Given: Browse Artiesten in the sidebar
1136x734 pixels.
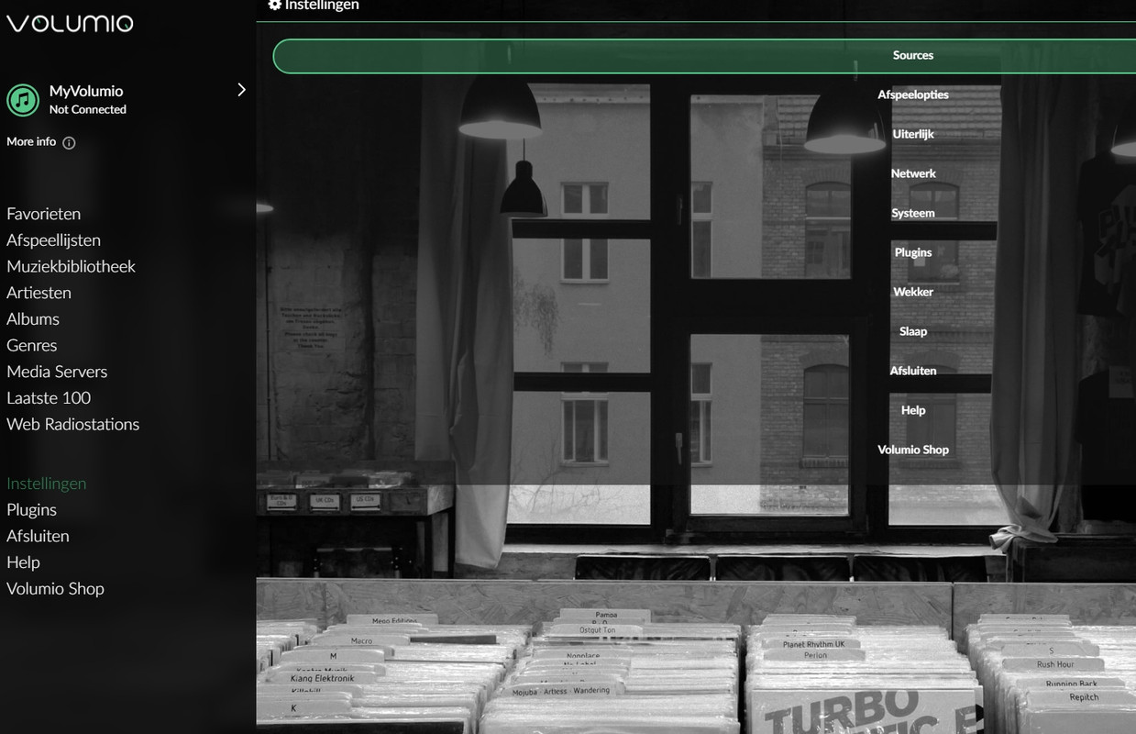Looking at the screenshot, I should pos(39,293).
